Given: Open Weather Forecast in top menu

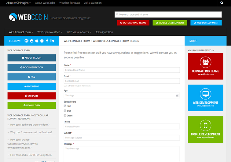Looking at the screenshot, I should click(x=69, y=3).
